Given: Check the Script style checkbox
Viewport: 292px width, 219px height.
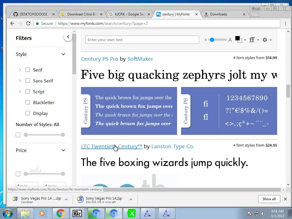Looking at the screenshot, I should [28, 92].
